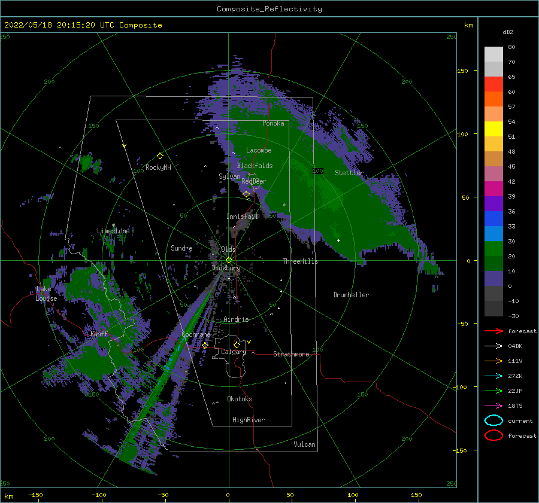Click the Ponoka city label

coord(273,123)
